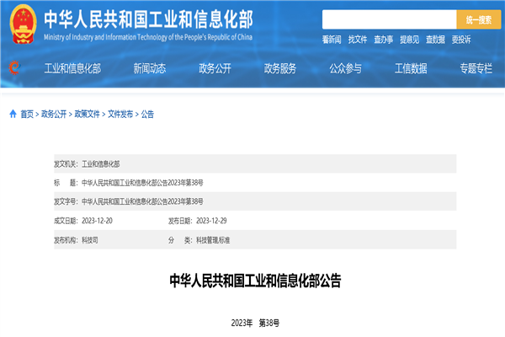This screenshot has width=505, height=337.
Task: Click the blue house icon in breadcrumb
Action: (13, 114)
